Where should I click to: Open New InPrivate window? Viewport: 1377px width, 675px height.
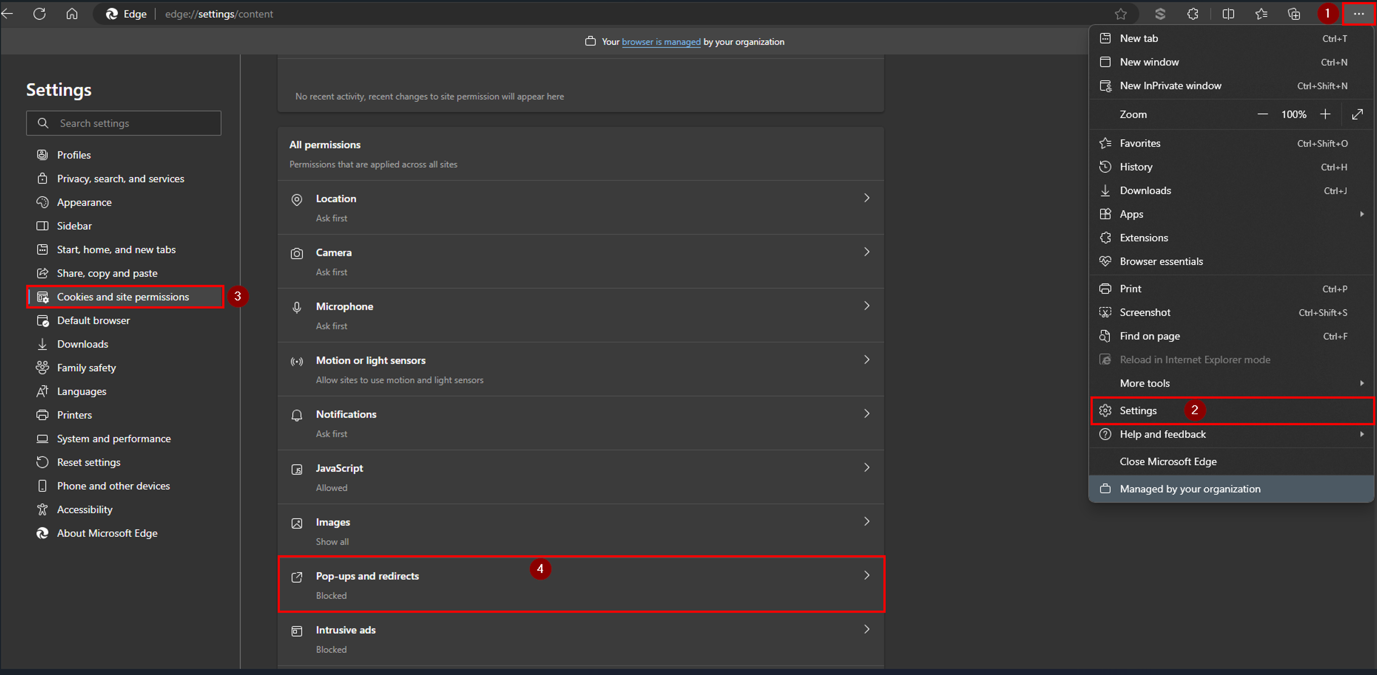(x=1231, y=85)
